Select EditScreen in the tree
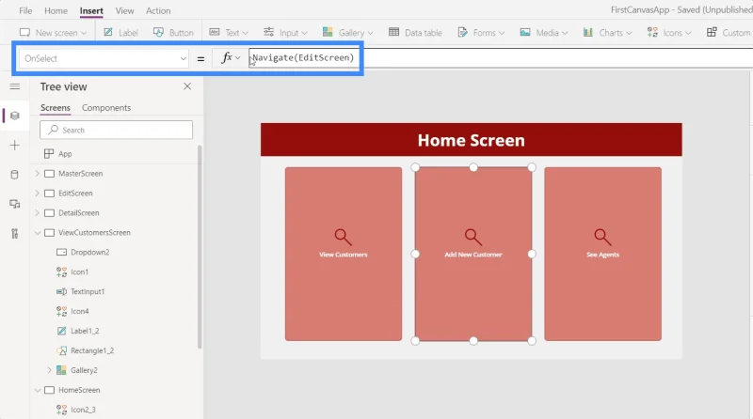The image size is (753, 419). [x=75, y=194]
